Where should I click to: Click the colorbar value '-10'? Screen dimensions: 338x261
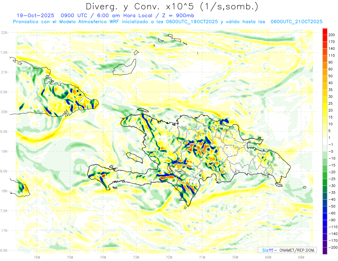[x=332, y=158]
